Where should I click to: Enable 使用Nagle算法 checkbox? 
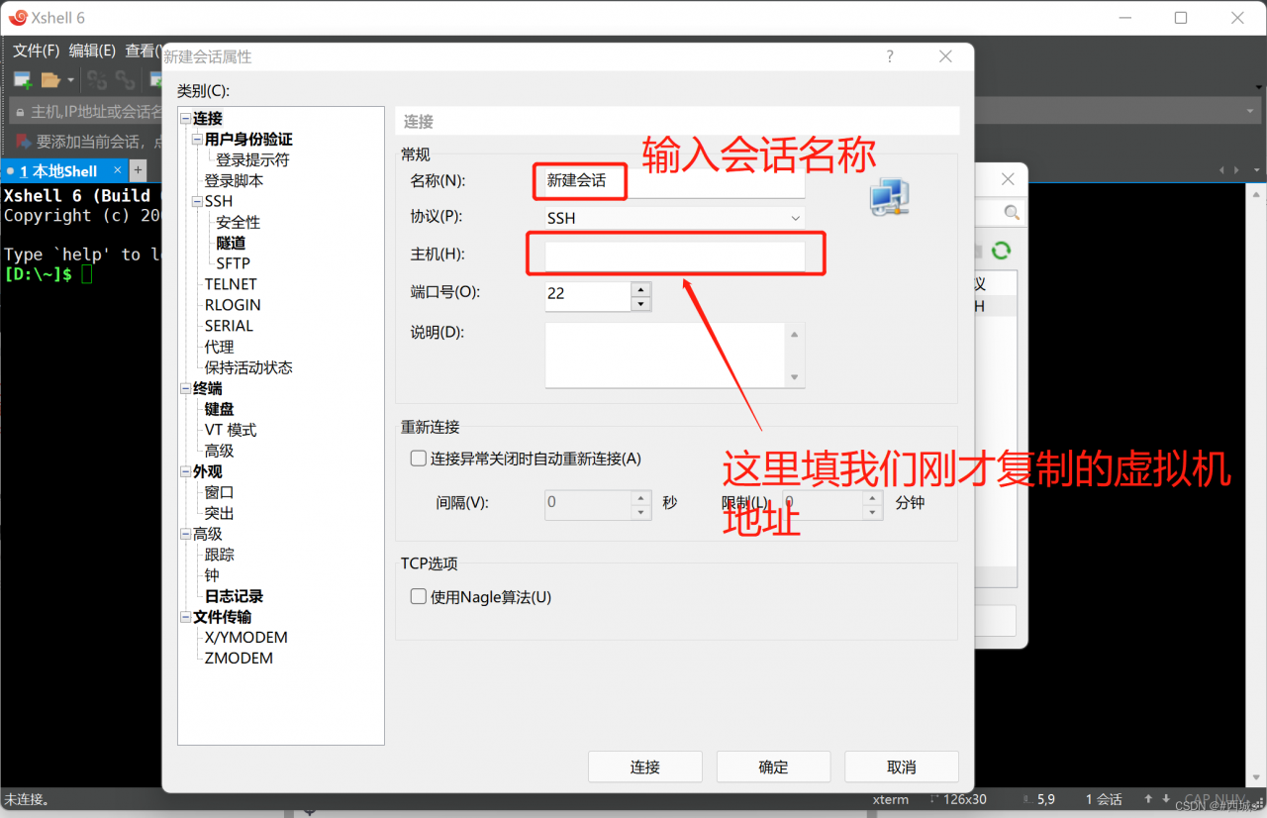(419, 597)
